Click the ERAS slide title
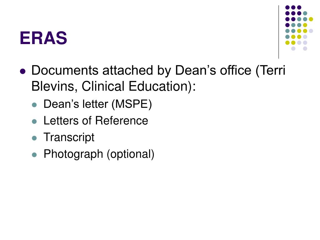320x240 pixels. [x=43, y=38]
